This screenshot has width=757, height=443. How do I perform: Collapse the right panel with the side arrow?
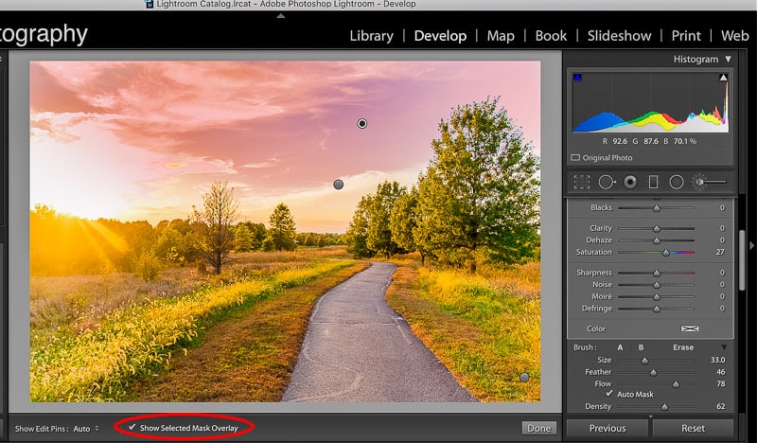coord(751,246)
